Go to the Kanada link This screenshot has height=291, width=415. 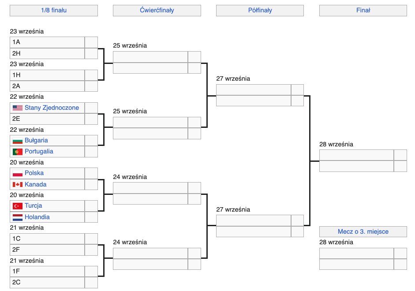pyautogui.click(x=35, y=184)
